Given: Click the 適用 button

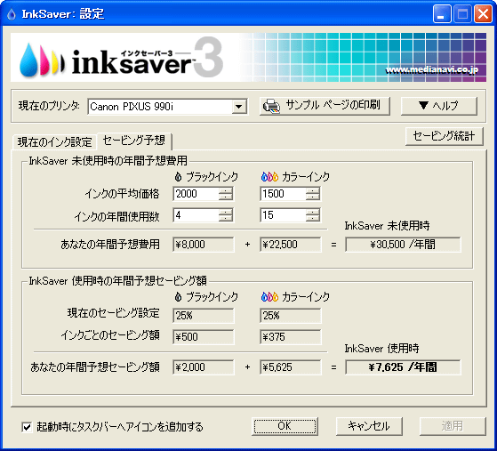Looking at the screenshot, I should [453, 426].
